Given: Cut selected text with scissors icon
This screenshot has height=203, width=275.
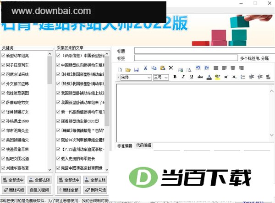Looking at the screenshot, I should 145,68.
